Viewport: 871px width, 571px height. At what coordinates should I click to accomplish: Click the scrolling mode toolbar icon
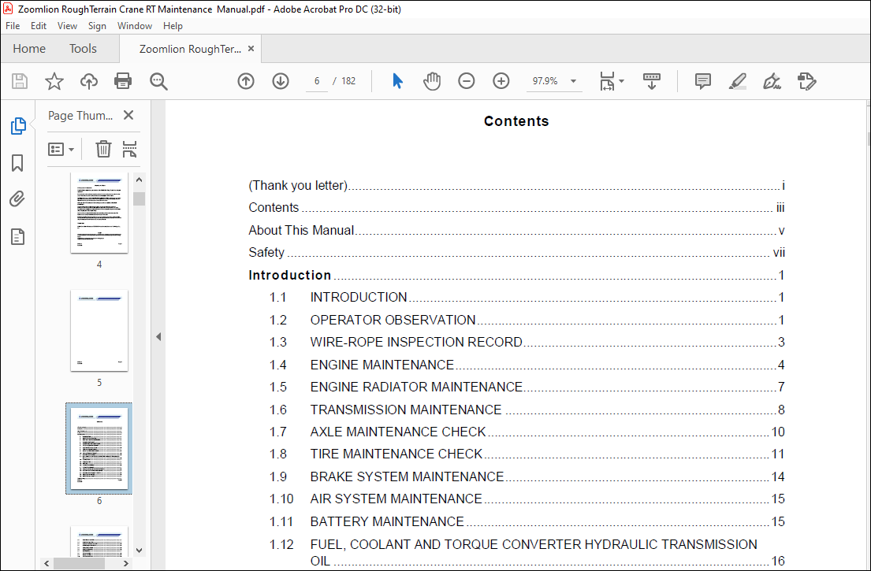652,81
